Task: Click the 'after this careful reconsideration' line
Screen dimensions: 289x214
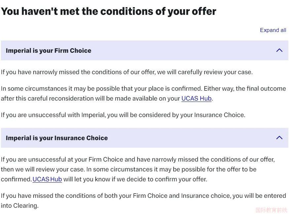Action: [107, 99]
